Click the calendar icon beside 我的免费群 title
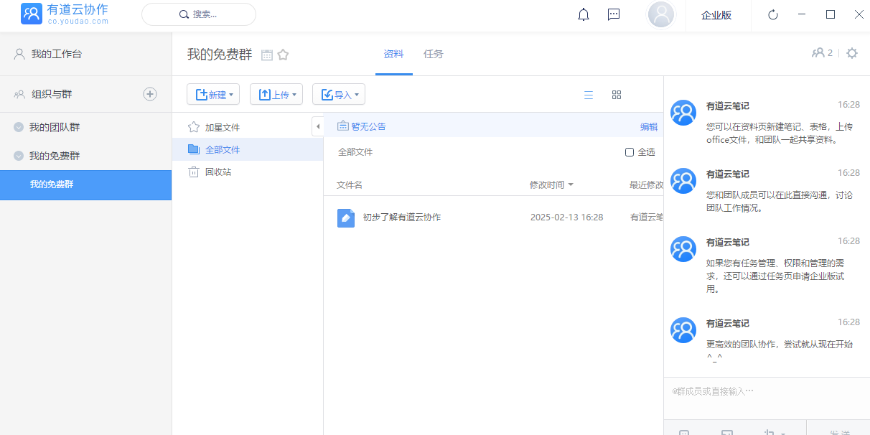The height and width of the screenshot is (435, 870). pos(267,55)
